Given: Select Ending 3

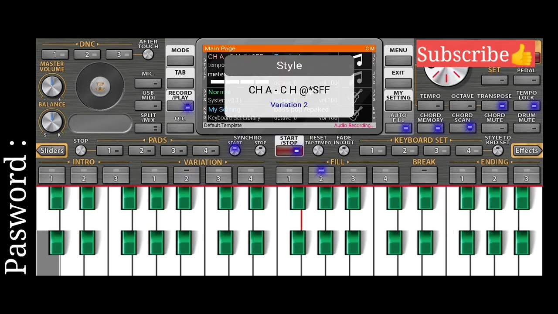Looking at the screenshot, I should point(527,175).
